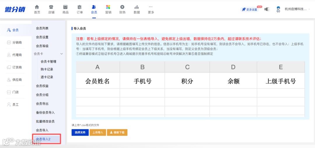Screen dimensions: 315x148
Task: Open the 首页 home icon
Action: pyautogui.click(x=37, y=7)
